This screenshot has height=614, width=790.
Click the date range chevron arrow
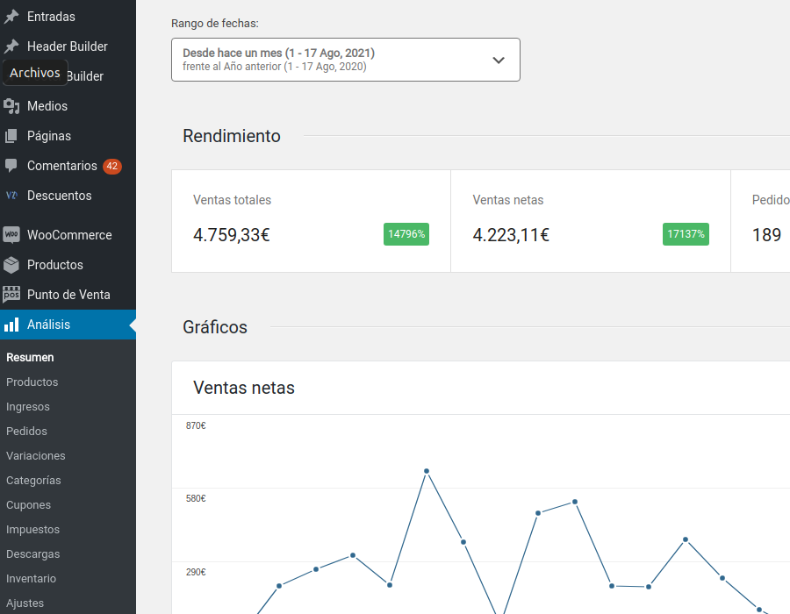point(499,61)
